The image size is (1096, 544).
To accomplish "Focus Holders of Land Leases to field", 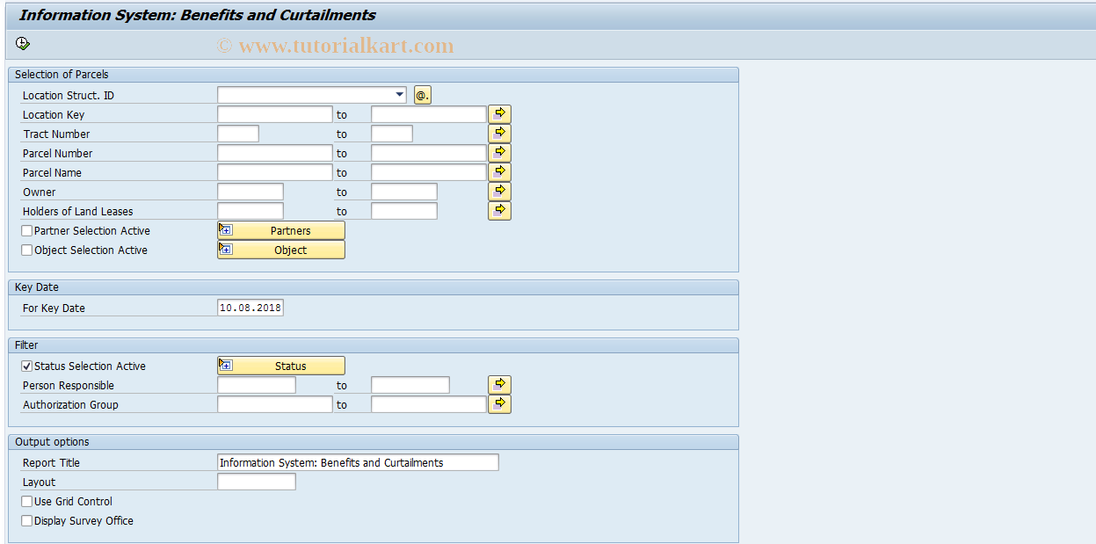I will point(404,211).
